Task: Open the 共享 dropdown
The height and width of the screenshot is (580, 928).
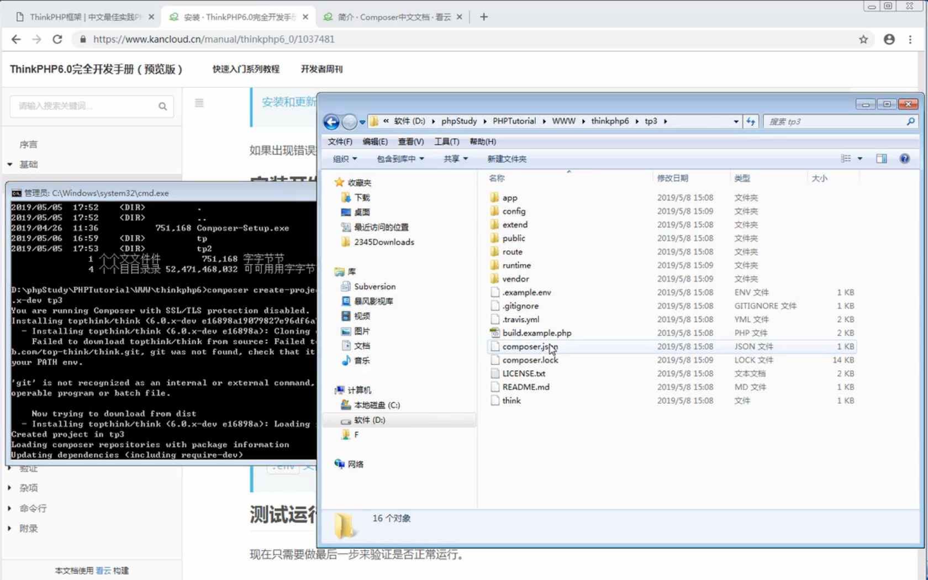Action: coord(456,159)
